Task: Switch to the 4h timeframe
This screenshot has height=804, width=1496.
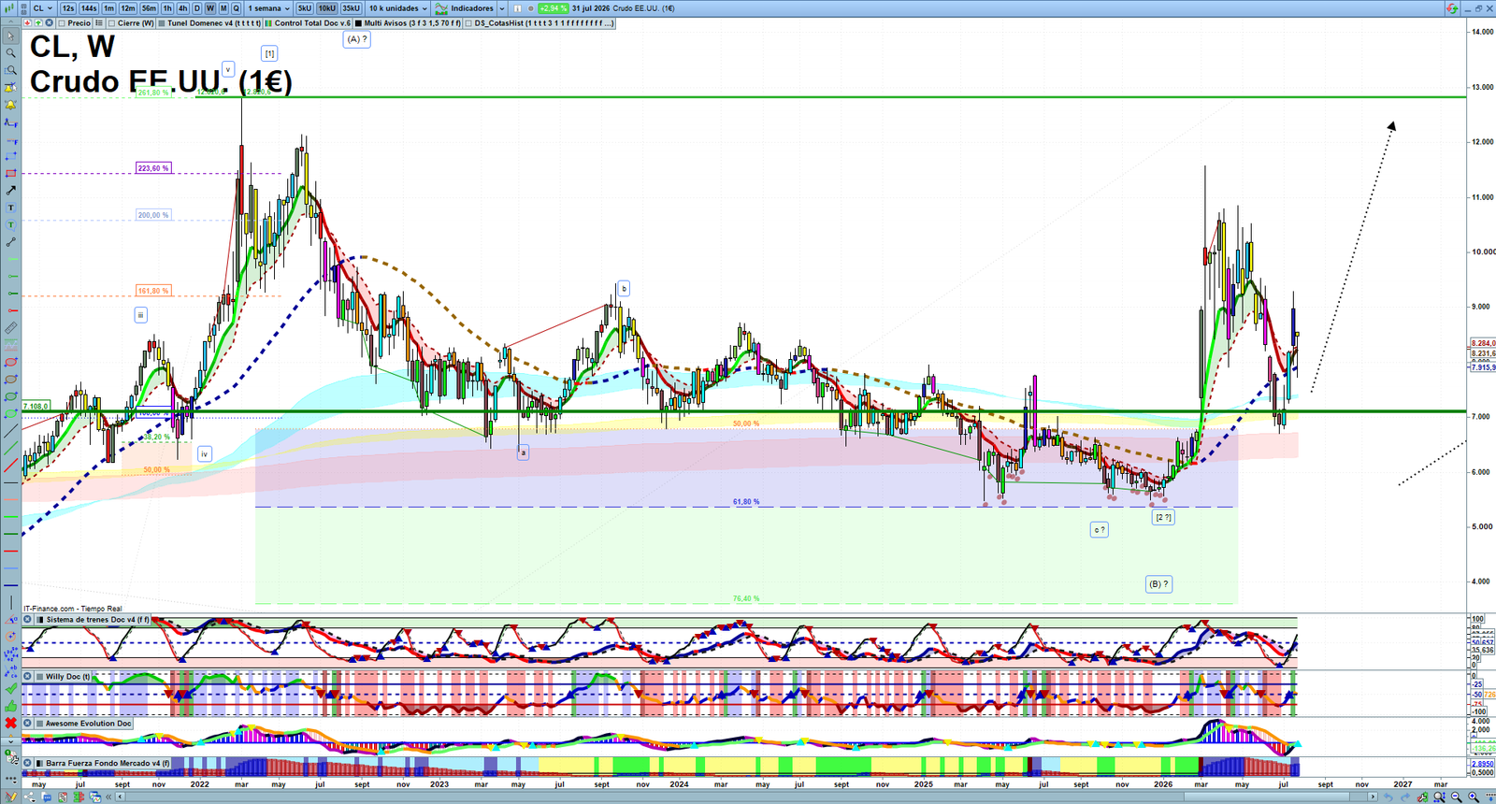Action: pyautogui.click(x=182, y=8)
